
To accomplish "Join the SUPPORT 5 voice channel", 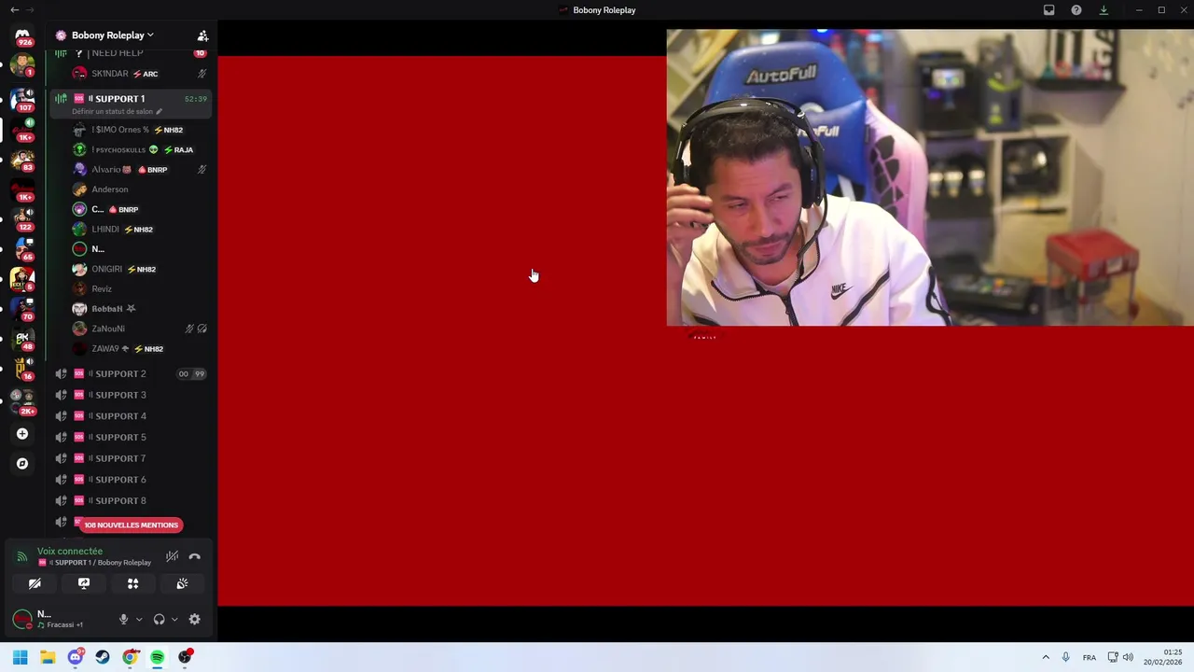I will click(x=130, y=437).
